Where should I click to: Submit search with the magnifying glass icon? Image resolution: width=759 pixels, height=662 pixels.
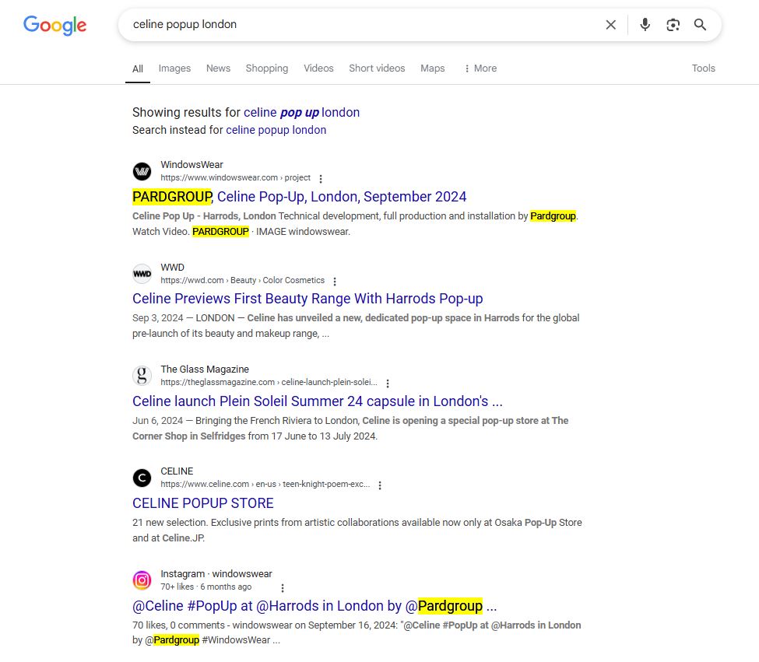click(700, 25)
